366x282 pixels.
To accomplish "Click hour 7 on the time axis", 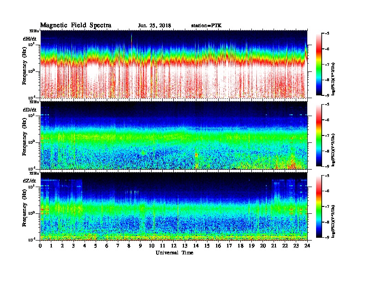I will pos(118,246).
